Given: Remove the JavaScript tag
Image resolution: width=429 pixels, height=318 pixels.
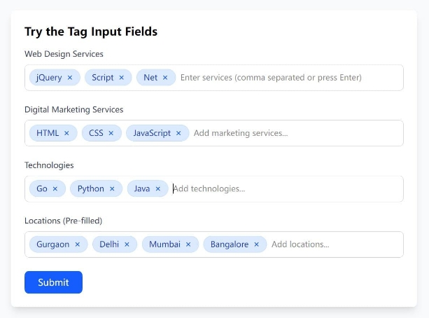Looking at the screenshot, I should coord(178,133).
